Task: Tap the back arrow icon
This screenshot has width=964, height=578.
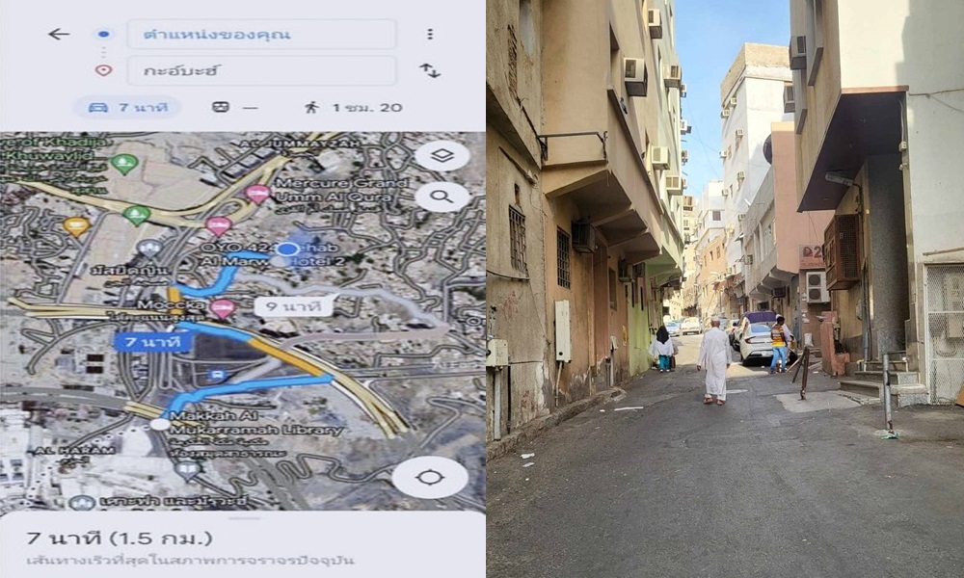Action: (59, 34)
